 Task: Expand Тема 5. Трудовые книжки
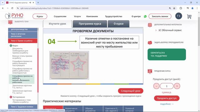(x=23, y=107)
